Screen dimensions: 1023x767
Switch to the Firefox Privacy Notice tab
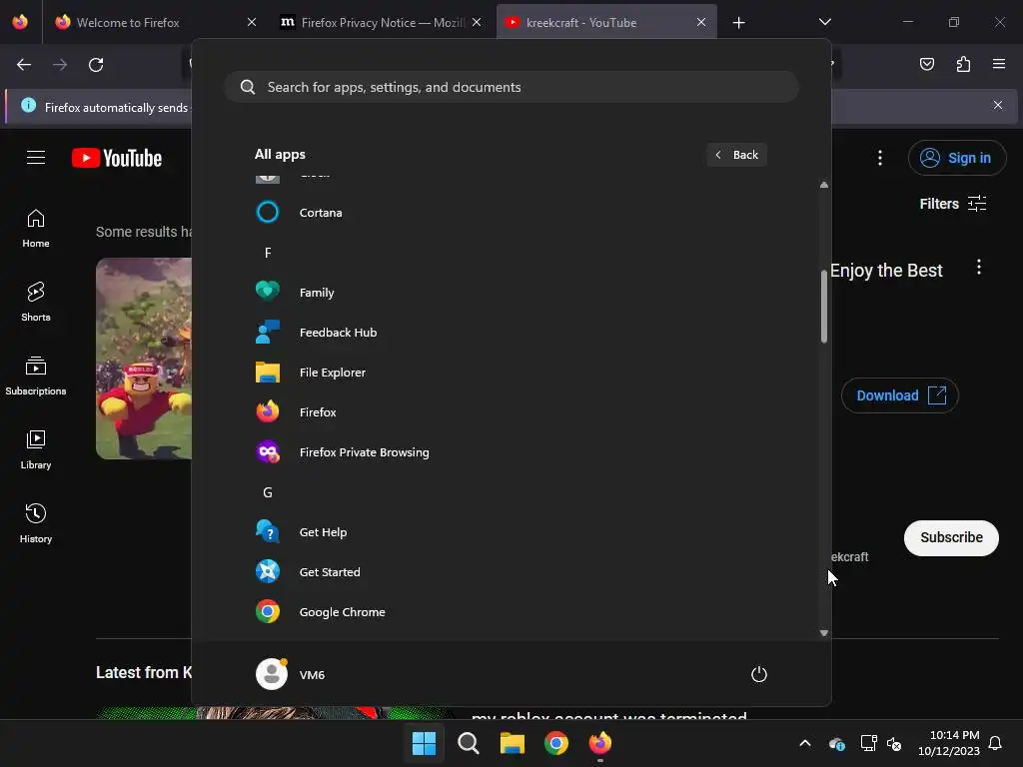[382, 22]
